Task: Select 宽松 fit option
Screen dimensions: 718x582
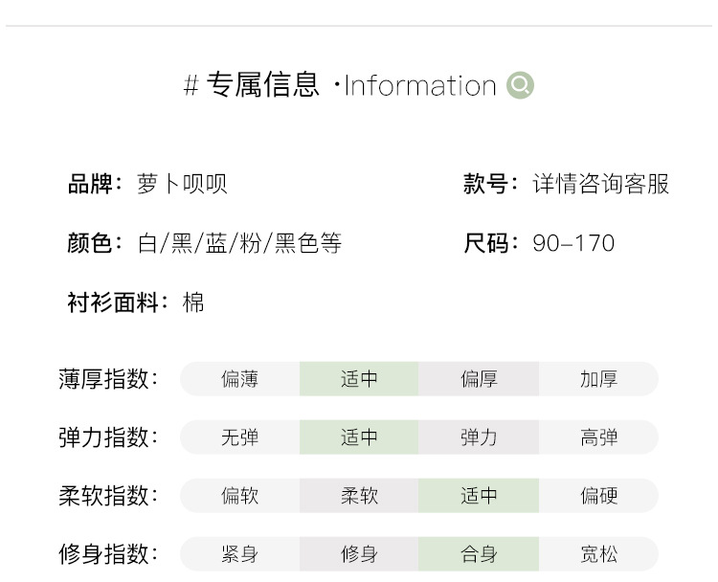Action: click(x=598, y=554)
